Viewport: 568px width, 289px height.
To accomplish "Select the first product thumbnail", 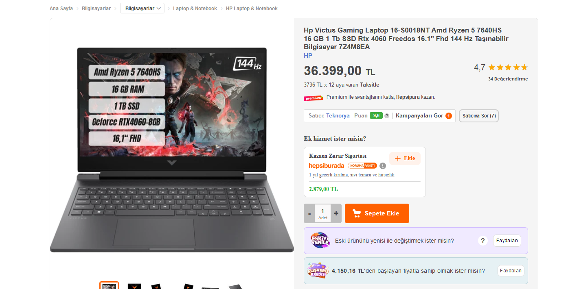I will tap(109, 285).
